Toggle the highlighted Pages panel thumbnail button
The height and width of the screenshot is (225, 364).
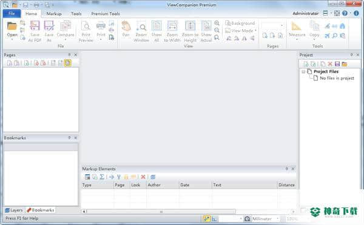pyautogui.click(x=67, y=63)
